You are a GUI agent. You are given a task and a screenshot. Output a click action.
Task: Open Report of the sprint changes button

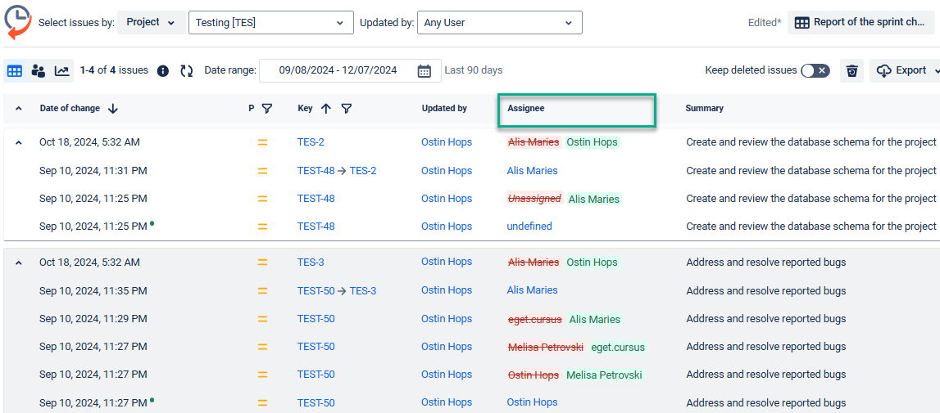pyautogui.click(x=861, y=22)
